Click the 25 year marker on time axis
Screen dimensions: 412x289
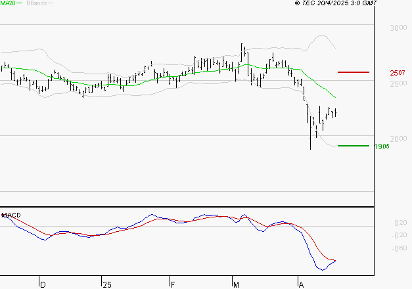point(107,284)
